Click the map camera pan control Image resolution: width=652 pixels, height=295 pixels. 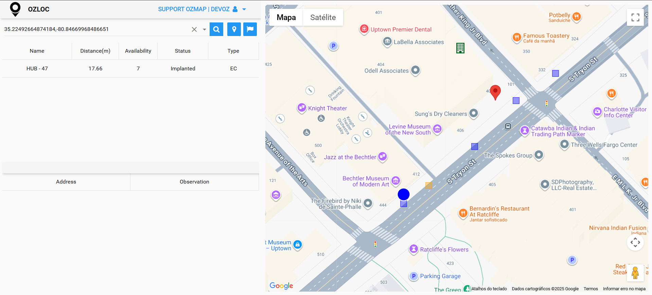pos(635,242)
